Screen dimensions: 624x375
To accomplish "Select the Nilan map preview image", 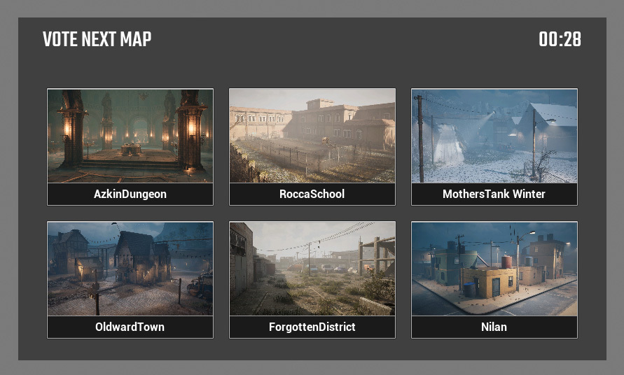I will [494, 269].
